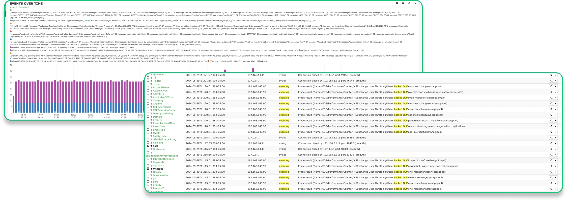The width and height of the screenshot is (567, 201).
Task: Click magnifier on pop-microsoft.exchange.pop3 row
Action: (551, 132)
